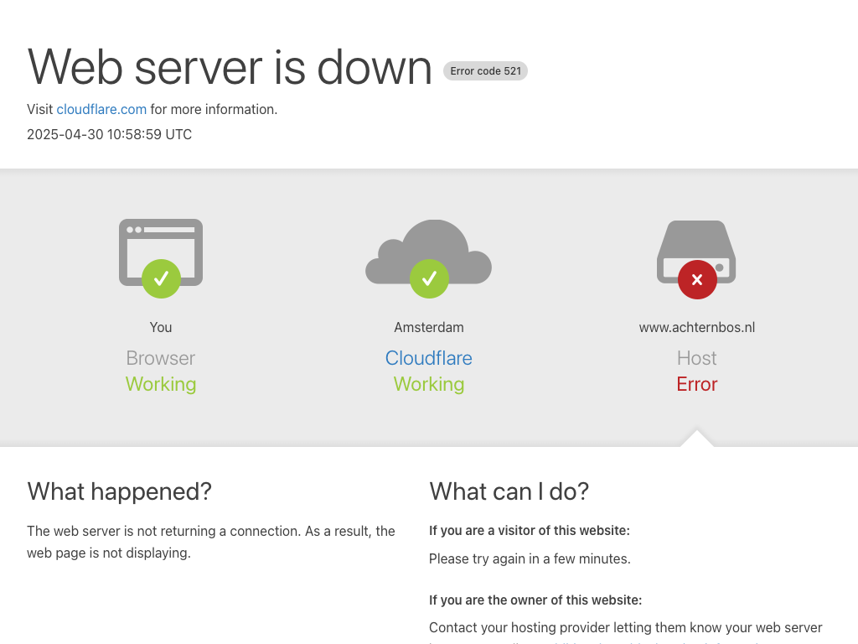Image resolution: width=858 pixels, height=644 pixels.
Task: Open the blue Cloudflare link under Amsterdam
Action: [x=429, y=358]
